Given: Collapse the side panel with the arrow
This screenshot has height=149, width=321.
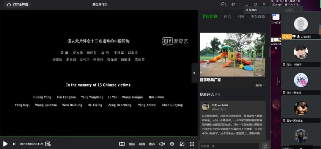Looking at the screenshot, I should [x=194, y=73].
